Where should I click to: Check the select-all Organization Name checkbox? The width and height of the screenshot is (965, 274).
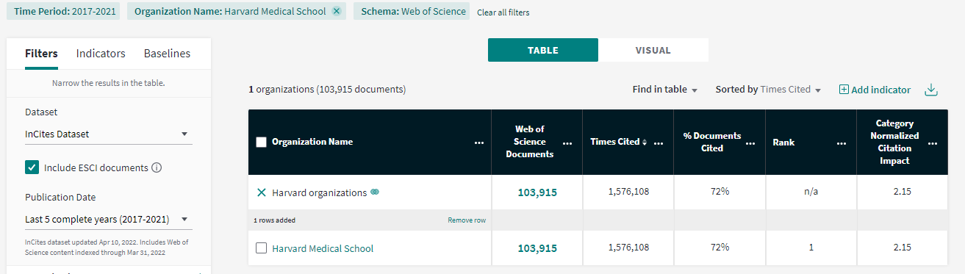[x=261, y=142]
